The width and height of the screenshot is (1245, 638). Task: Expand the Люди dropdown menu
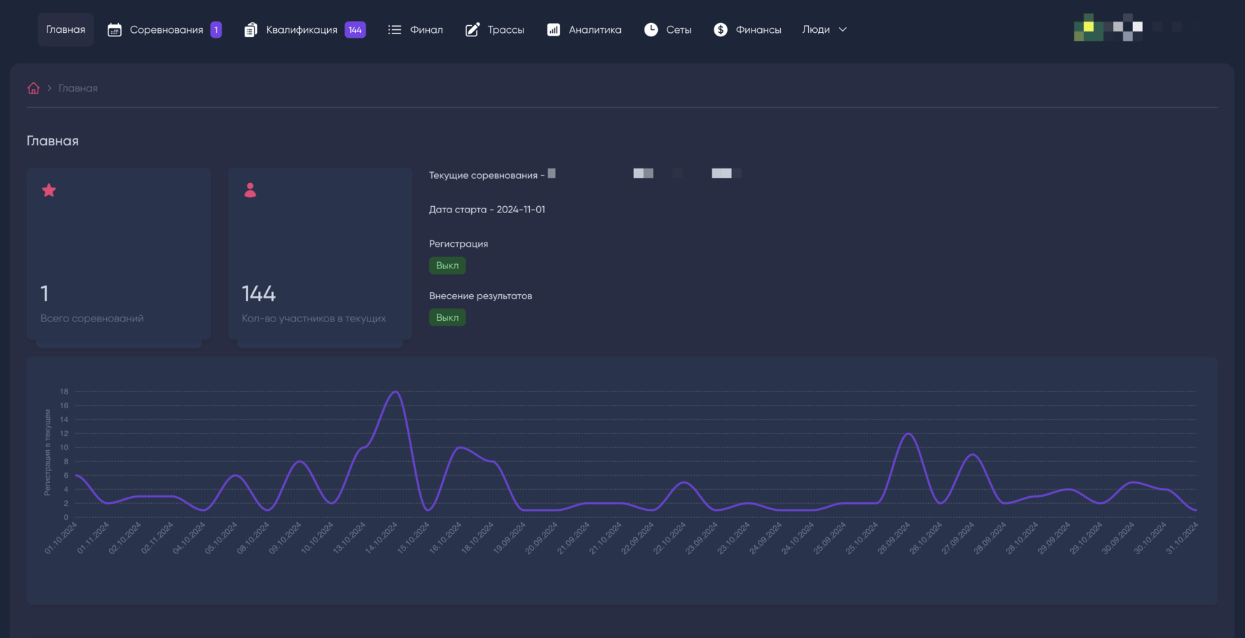click(816, 29)
